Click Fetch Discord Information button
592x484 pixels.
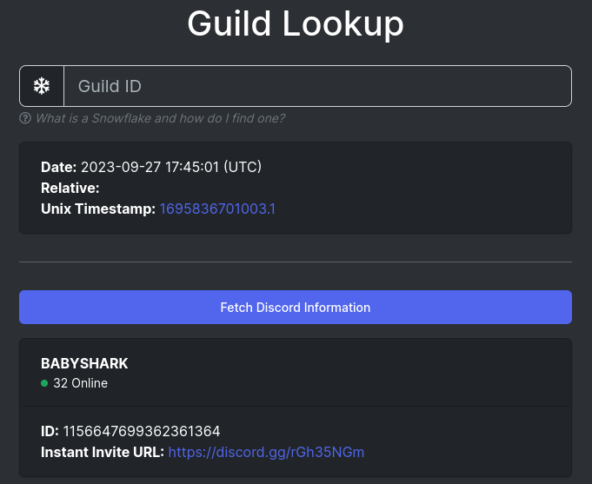click(x=296, y=308)
